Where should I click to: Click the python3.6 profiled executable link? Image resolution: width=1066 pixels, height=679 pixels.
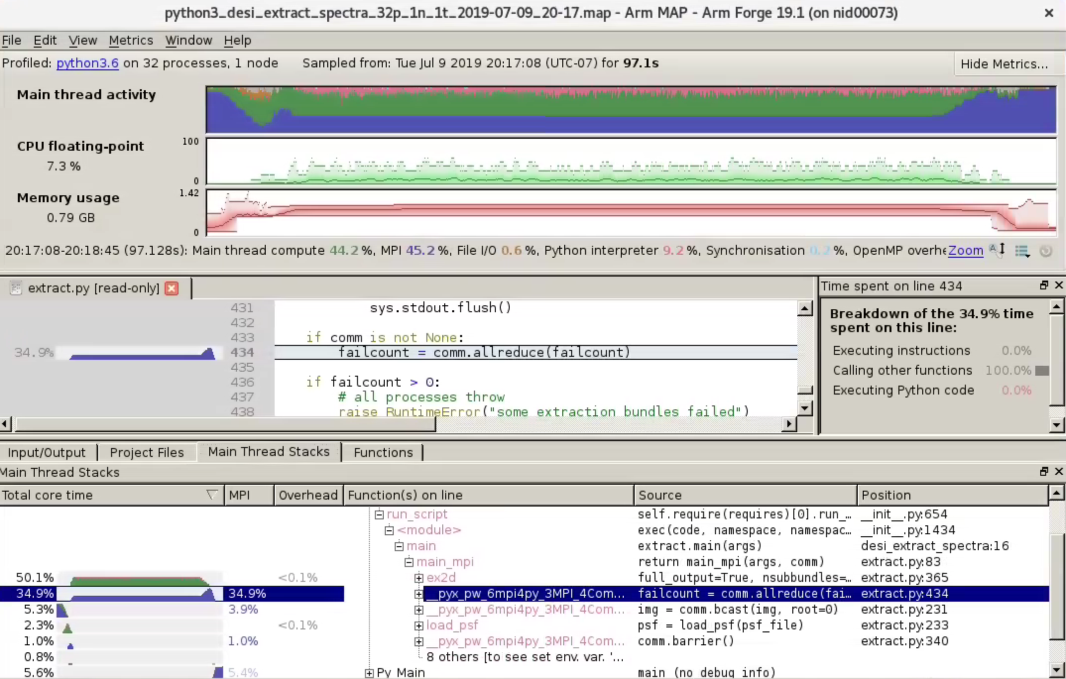(x=87, y=63)
